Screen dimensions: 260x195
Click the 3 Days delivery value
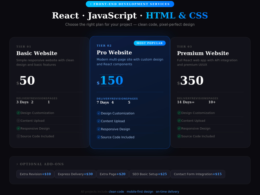(x=22, y=102)
